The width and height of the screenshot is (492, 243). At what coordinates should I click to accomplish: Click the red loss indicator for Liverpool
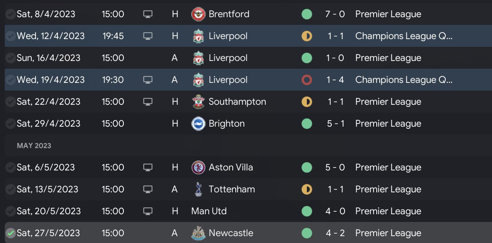306,80
